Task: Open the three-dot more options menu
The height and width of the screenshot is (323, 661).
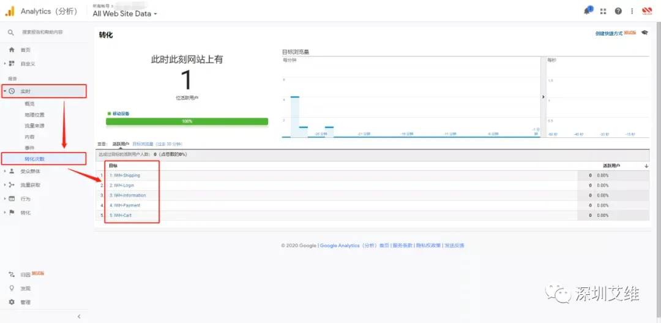Action: (x=632, y=12)
